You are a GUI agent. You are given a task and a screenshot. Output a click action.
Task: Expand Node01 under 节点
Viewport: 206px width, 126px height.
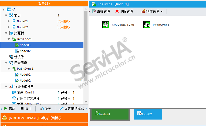(x=9, y=21)
